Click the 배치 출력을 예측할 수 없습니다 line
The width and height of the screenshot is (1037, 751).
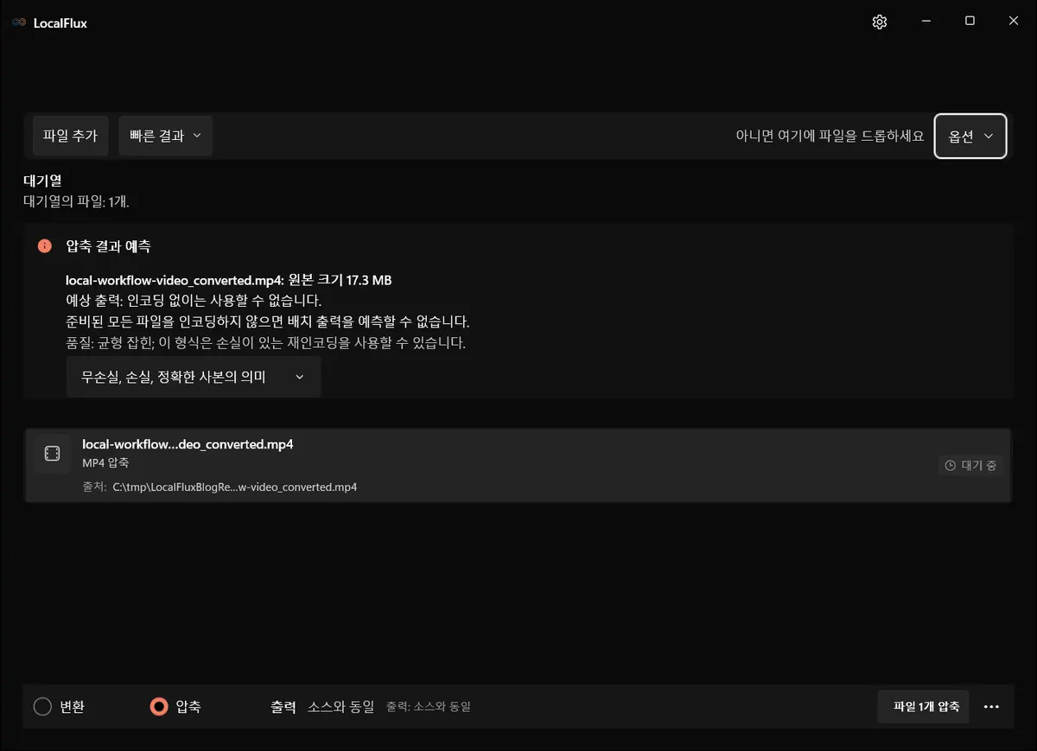pyautogui.click(x=268, y=322)
